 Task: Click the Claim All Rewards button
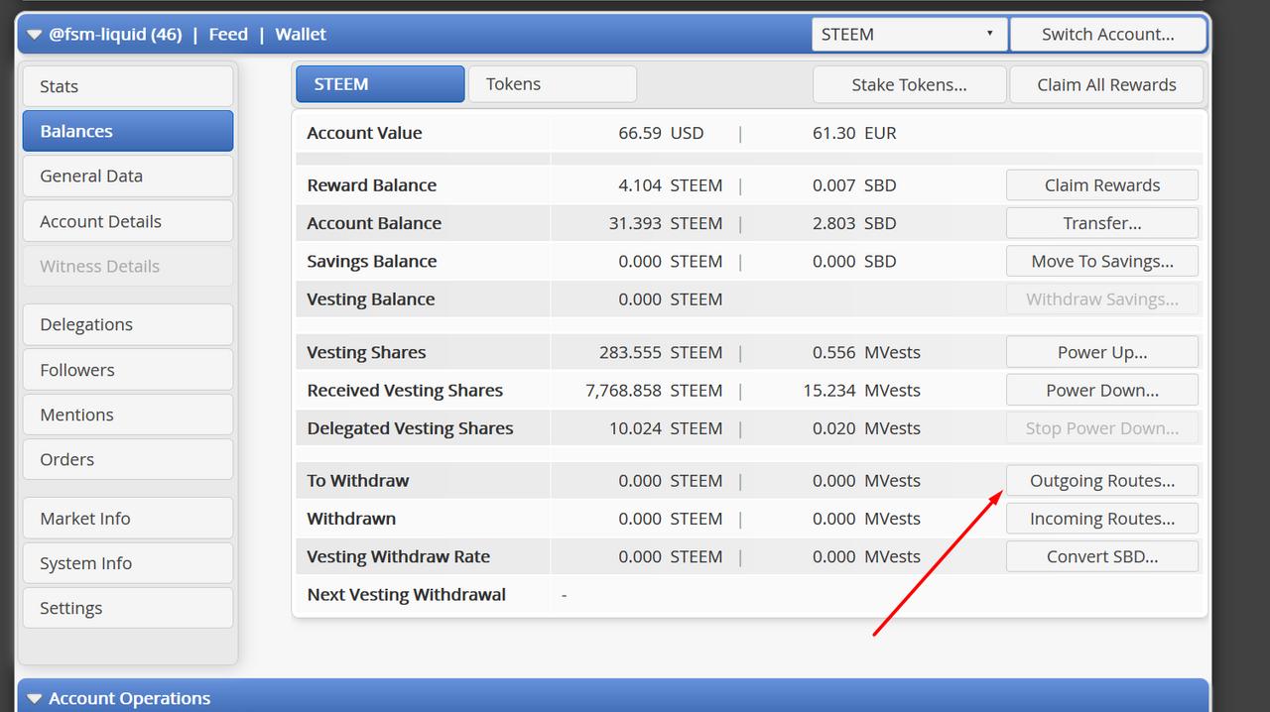[x=1106, y=84]
